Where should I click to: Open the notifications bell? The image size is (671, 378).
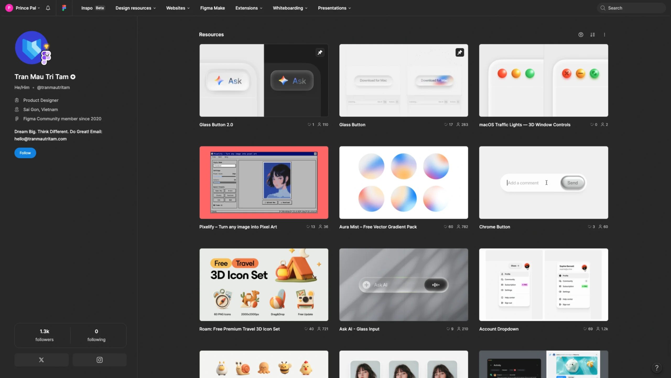pyautogui.click(x=48, y=8)
